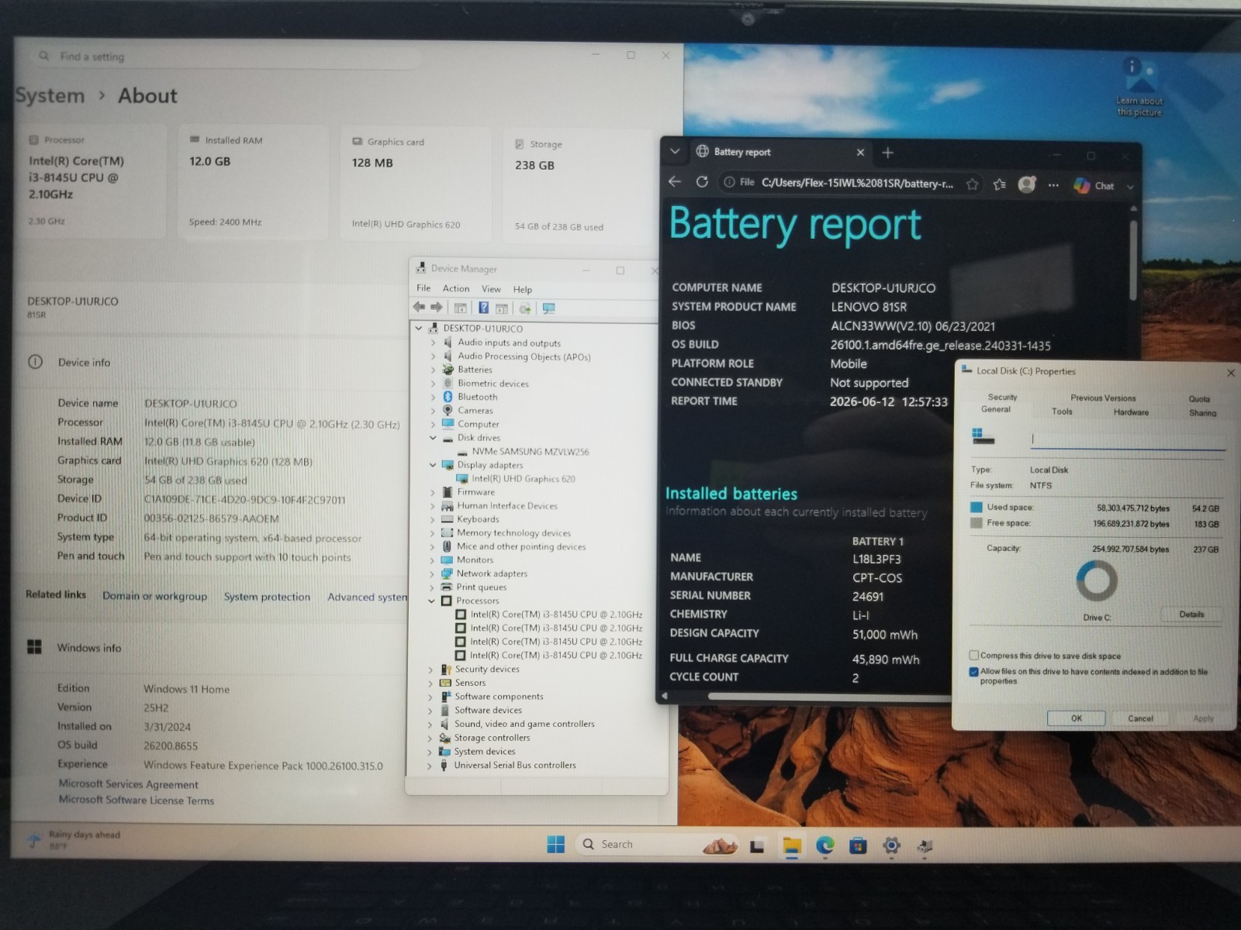Close the Battery report tab

click(x=860, y=153)
